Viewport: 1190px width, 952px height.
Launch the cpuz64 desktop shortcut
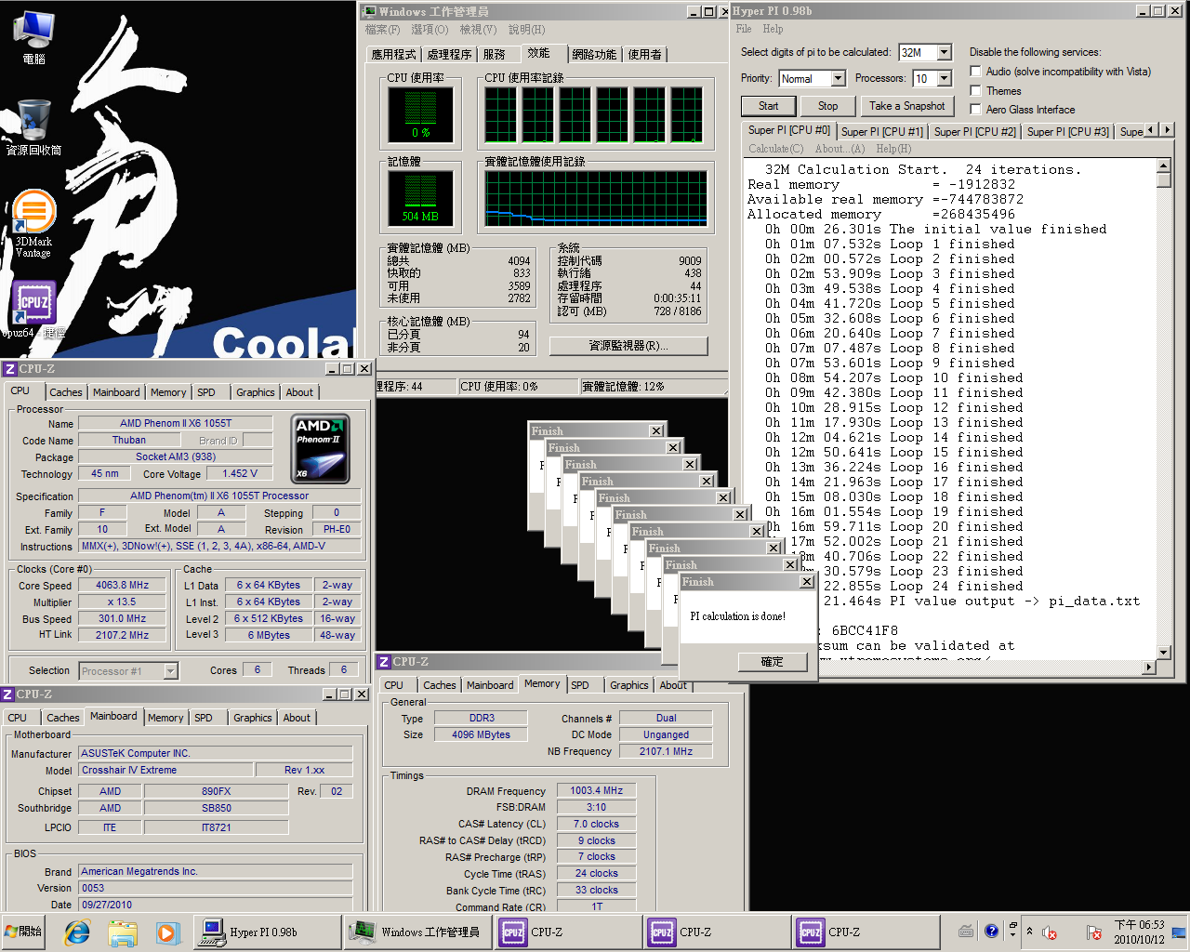(33, 310)
